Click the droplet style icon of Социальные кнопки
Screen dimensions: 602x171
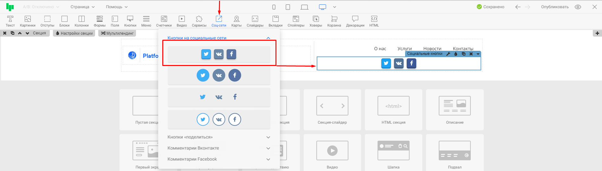456,54
